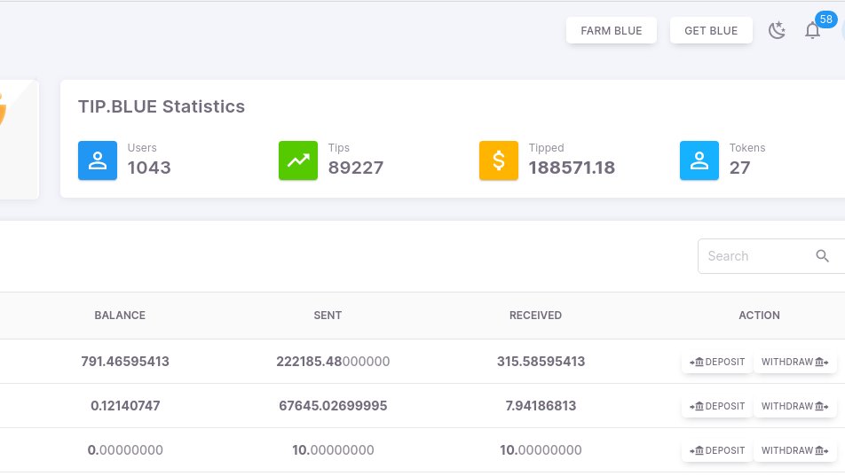Select the sent value 222185.48000000
Image resolution: width=845 pixels, height=476 pixels.
[333, 362]
